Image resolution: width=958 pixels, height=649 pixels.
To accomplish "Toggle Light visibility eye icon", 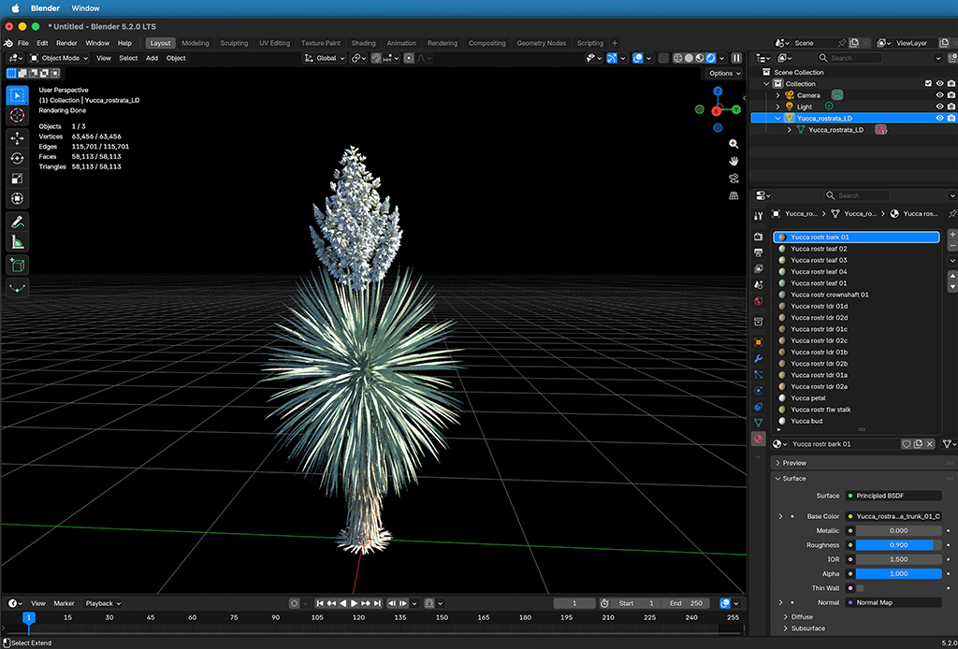I will tap(939, 107).
